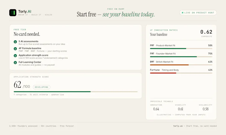The image size is (226, 135).
Task: Click the bullet icon beside Application strength score
Action: (x=15, y=56)
